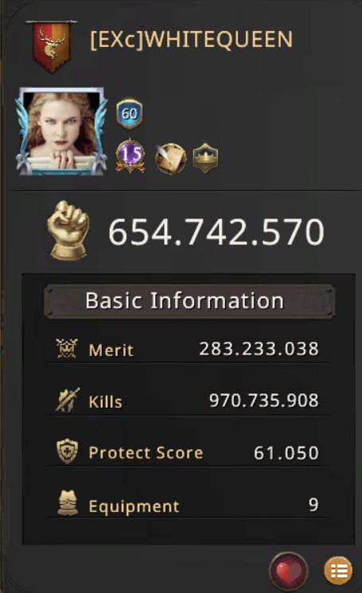Select the power value 654.742.570
The image size is (362, 593).
pyautogui.click(x=216, y=231)
